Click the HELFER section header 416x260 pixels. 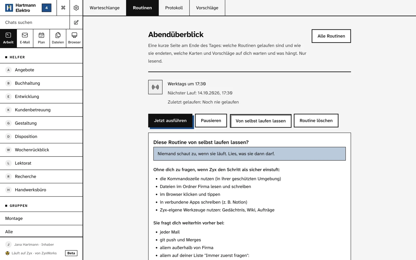click(17, 57)
